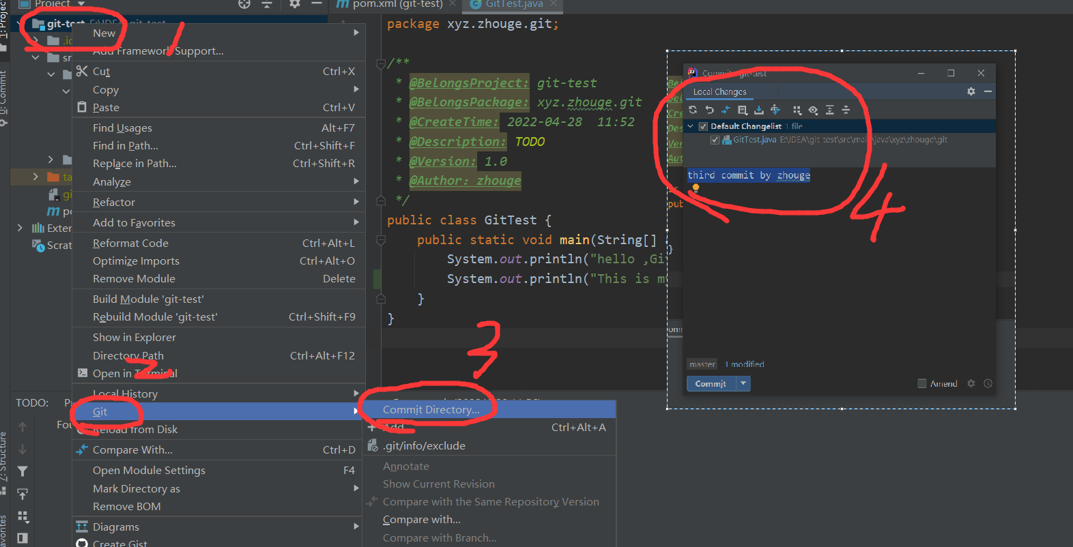This screenshot has height=547, width=1073.
Task: Click TODO previous occurrence up arrow
Action: tap(23, 427)
